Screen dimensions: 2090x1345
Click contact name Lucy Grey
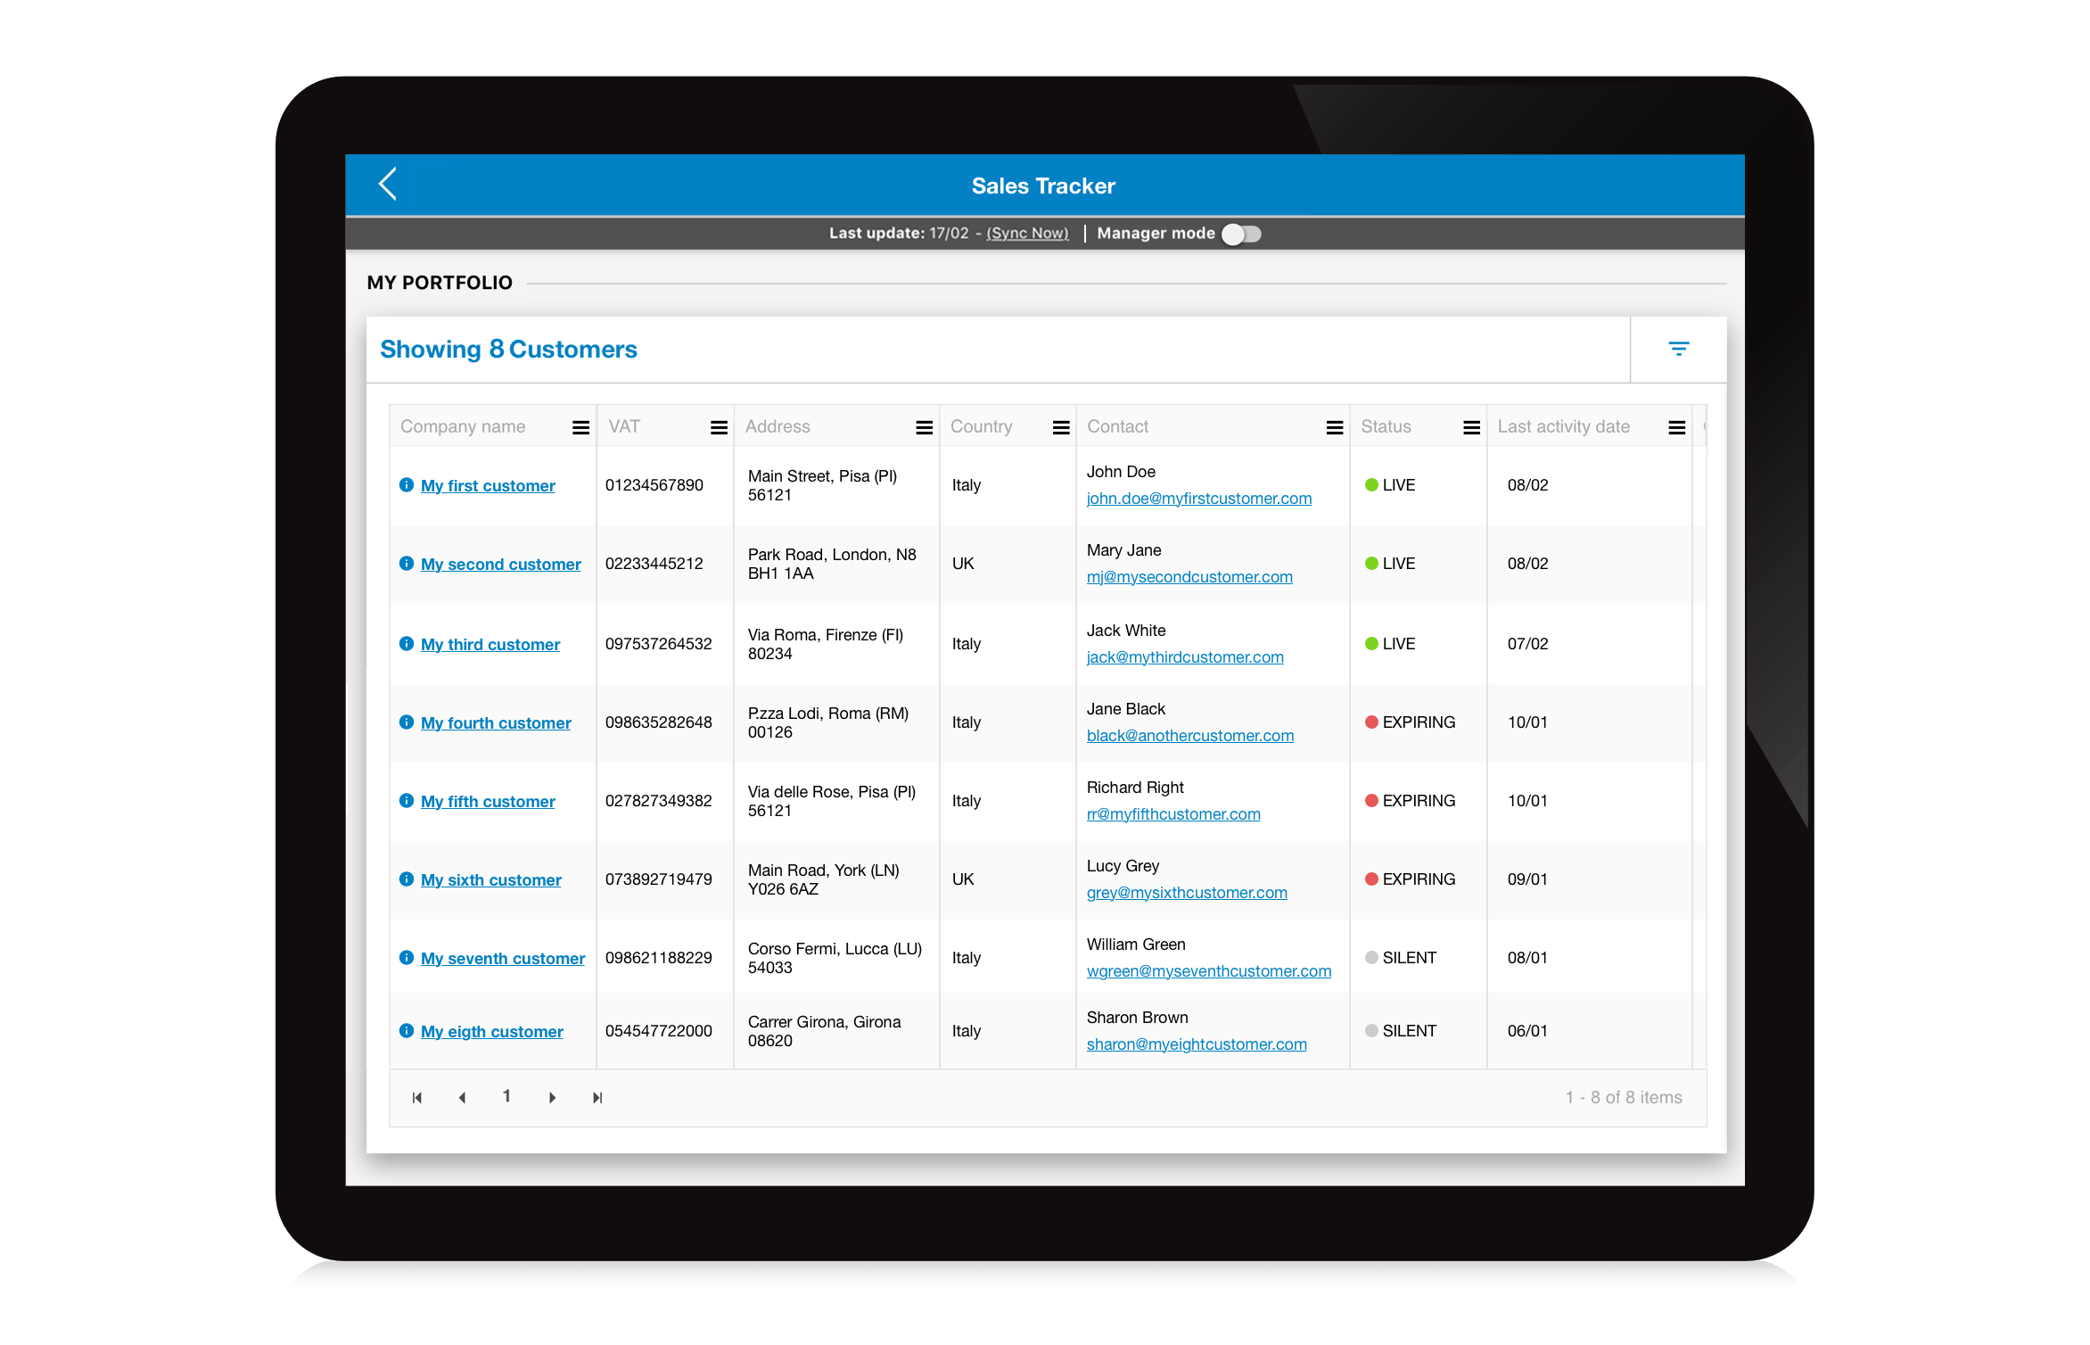(x=1123, y=866)
